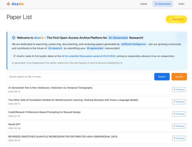The height and width of the screenshot is (147, 192).
Task: Go to the ArXiv tab
Action: tap(182, 4)
